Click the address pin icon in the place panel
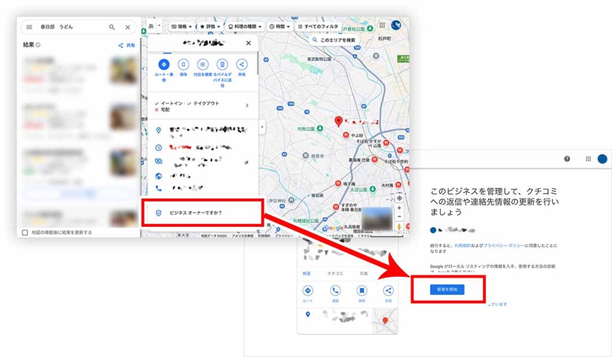Image resolution: width=612 pixels, height=357 pixels. (x=158, y=130)
